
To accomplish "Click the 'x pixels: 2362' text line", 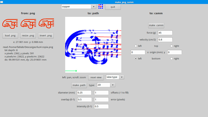I will tap(19, 54).
